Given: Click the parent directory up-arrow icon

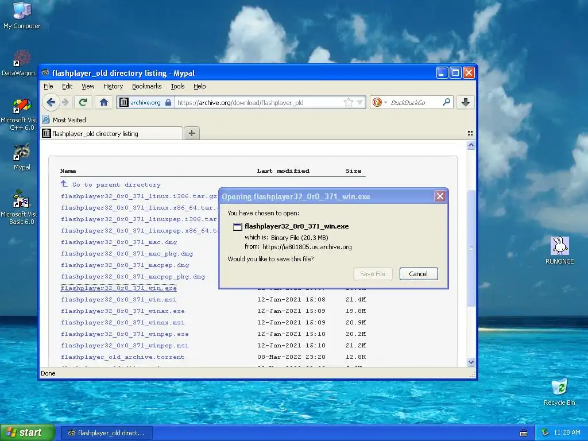Looking at the screenshot, I should pyautogui.click(x=64, y=184).
